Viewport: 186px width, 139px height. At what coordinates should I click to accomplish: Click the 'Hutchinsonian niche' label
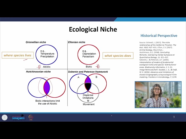point(38,72)
